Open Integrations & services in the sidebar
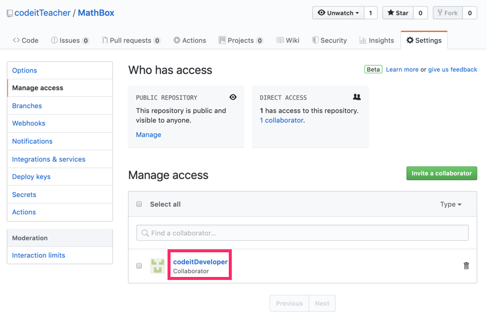487x316 pixels. [x=59, y=159]
